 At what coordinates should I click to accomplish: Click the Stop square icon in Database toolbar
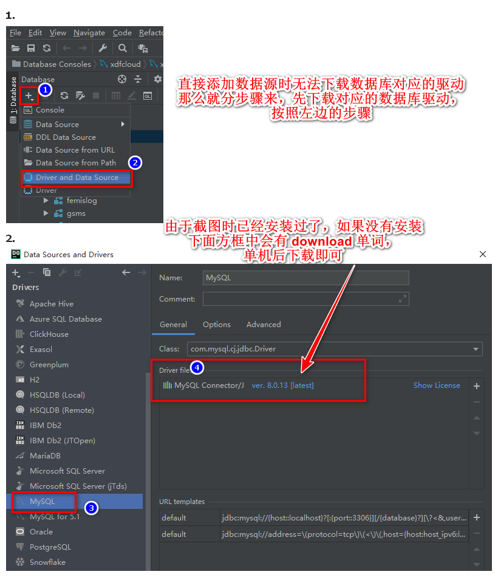tap(96, 95)
